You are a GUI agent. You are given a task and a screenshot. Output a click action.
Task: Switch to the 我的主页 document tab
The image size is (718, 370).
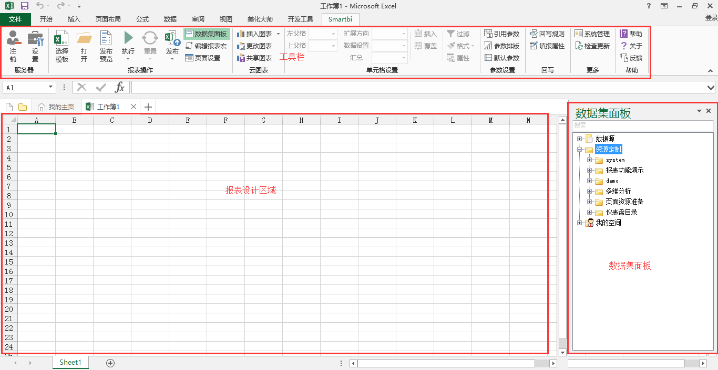56,107
